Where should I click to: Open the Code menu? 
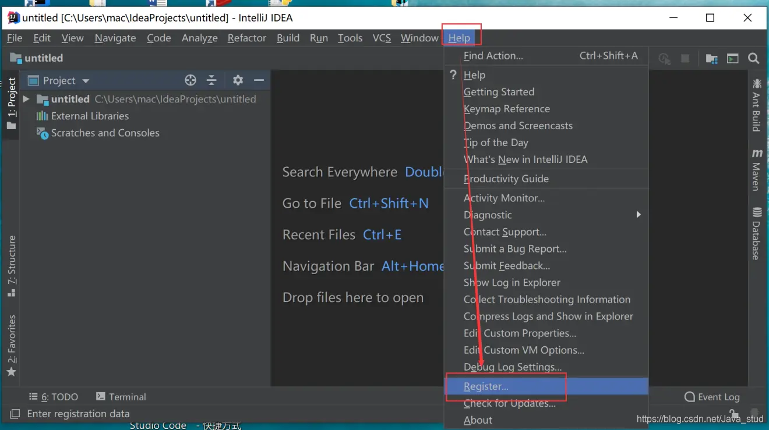coord(159,38)
